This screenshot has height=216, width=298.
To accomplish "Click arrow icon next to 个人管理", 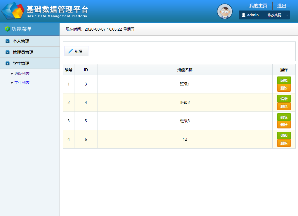I will 8,41.
